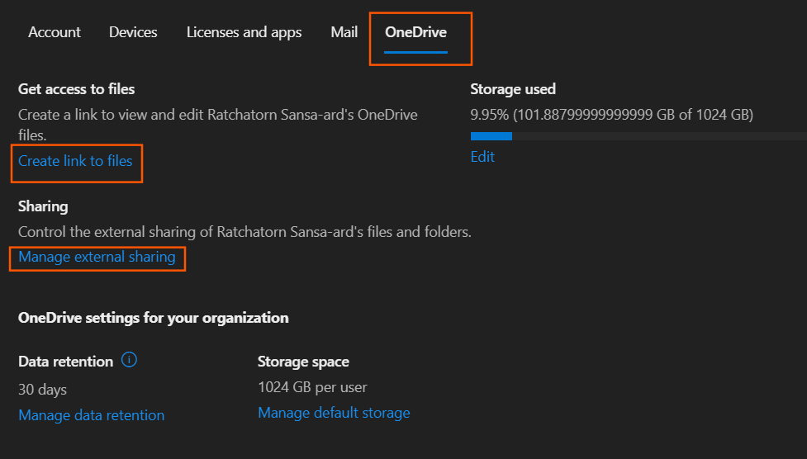Image resolution: width=807 pixels, height=459 pixels.
Task: Click the 9.95% storage usage text
Action: point(611,114)
